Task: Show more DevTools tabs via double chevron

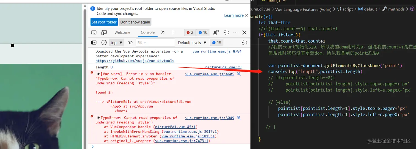Action: click(x=163, y=32)
